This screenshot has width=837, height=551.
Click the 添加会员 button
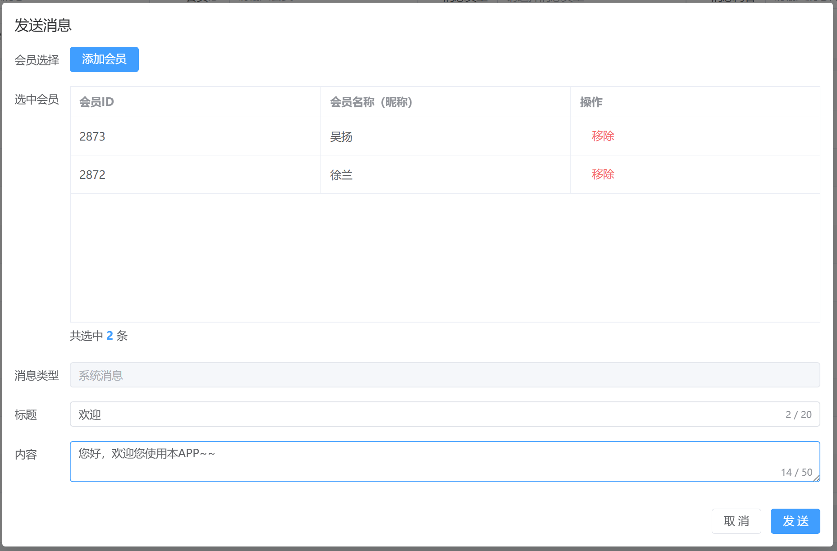(104, 59)
